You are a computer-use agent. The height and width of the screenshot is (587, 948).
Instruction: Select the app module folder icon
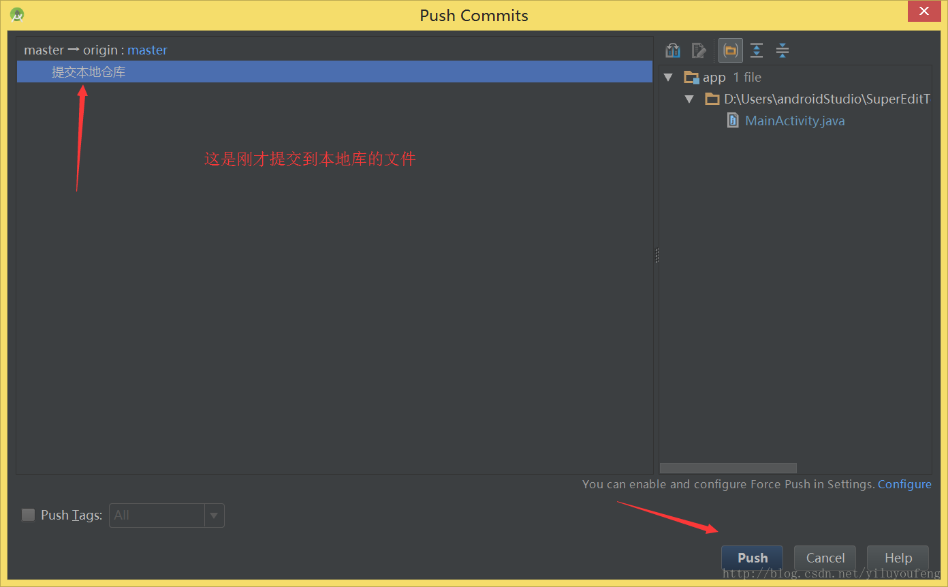(691, 78)
